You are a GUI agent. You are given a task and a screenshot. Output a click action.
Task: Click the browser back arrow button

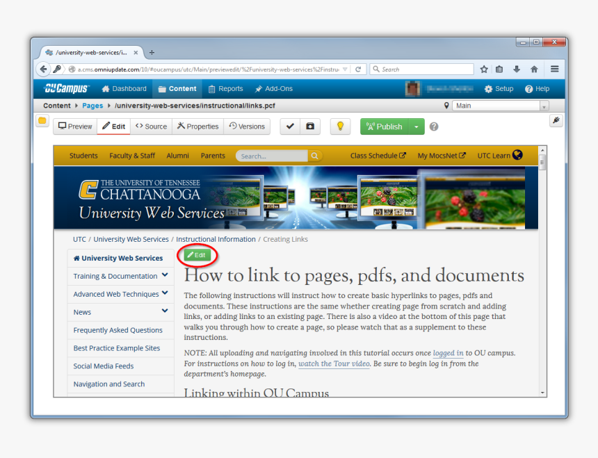[x=44, y=69]
